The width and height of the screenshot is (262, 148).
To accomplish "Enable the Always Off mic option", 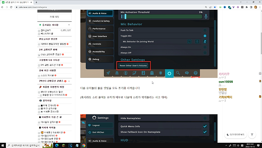I will point(205,53).
